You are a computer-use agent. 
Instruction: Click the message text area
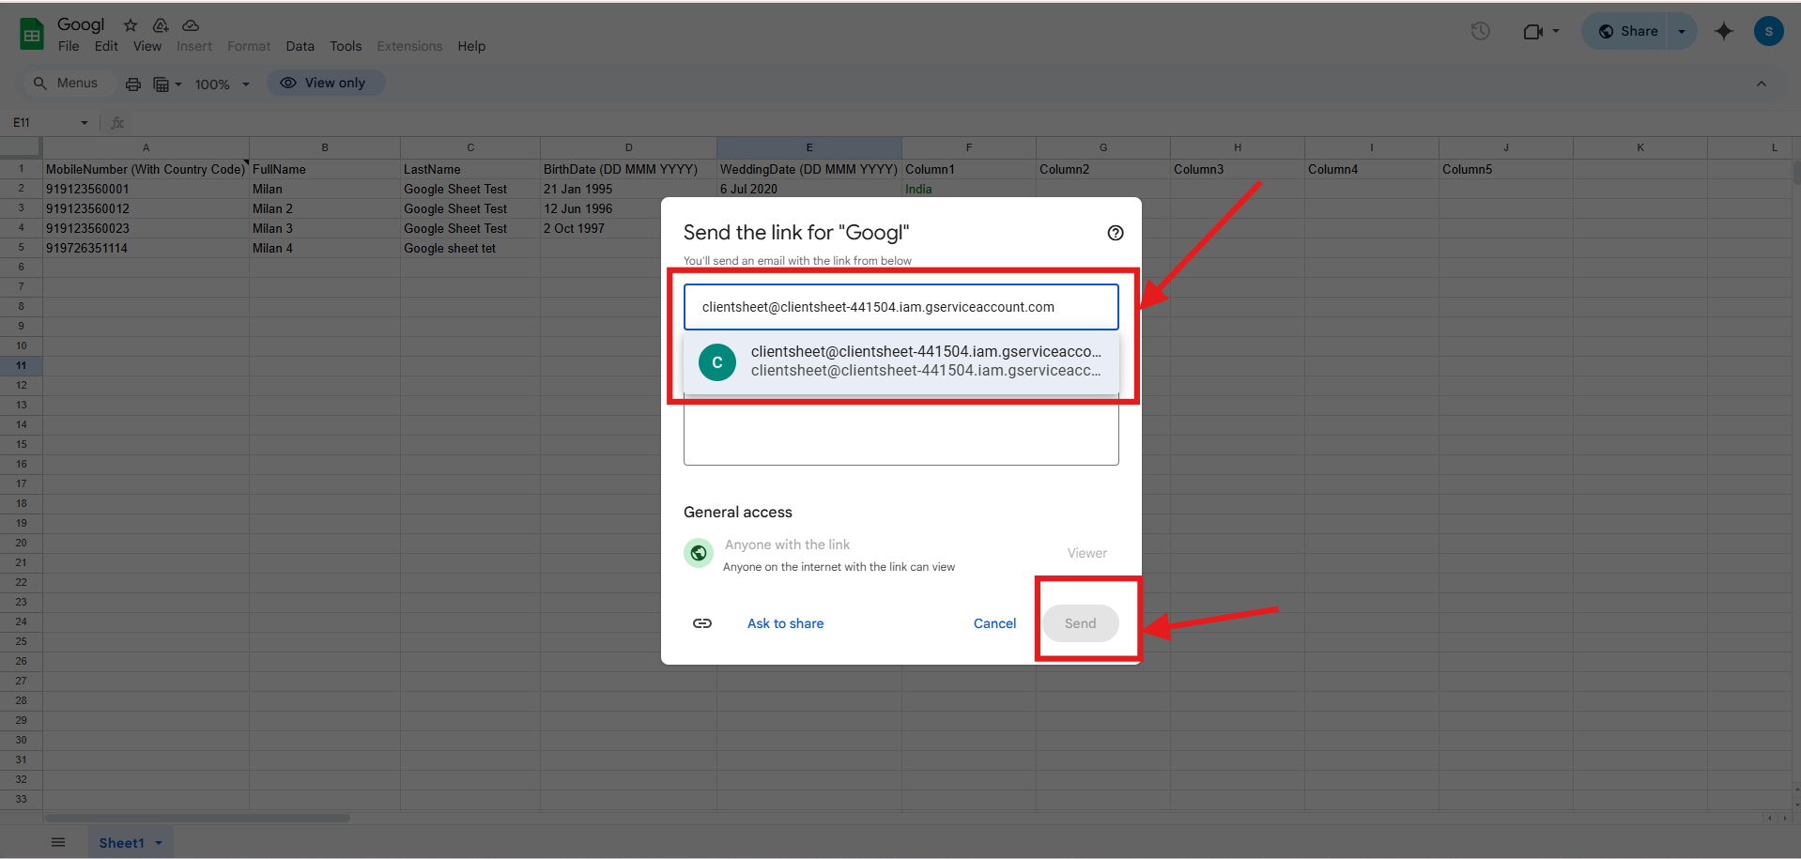(901, 430)
